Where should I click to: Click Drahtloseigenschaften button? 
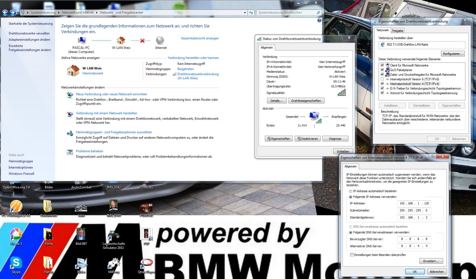(306, 101)
